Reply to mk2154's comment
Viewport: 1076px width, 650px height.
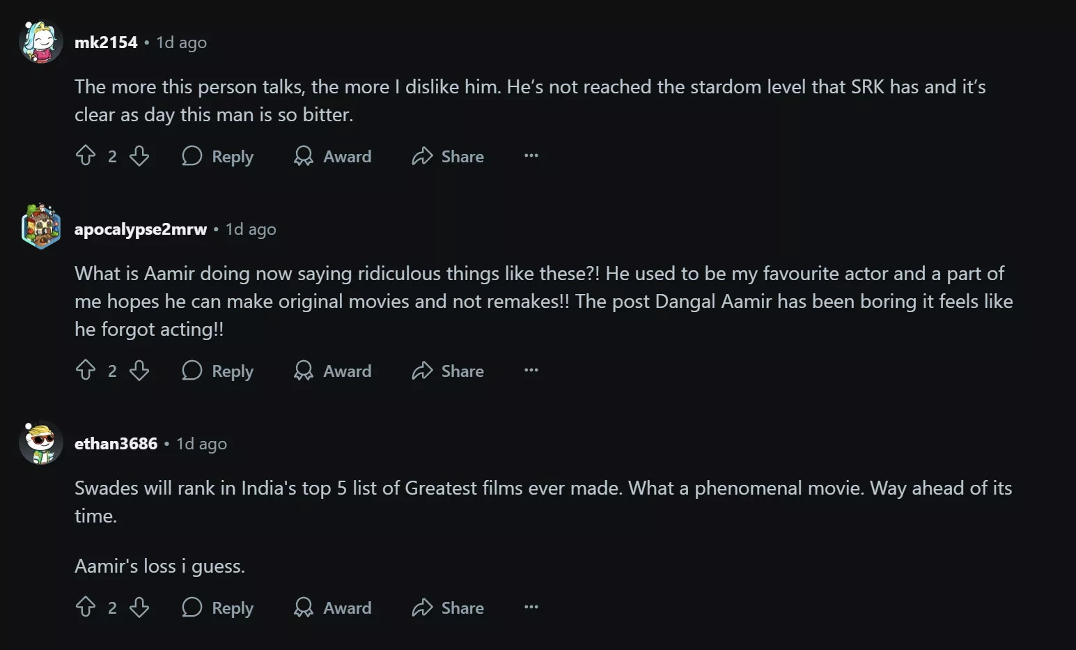tap(217, 156)
